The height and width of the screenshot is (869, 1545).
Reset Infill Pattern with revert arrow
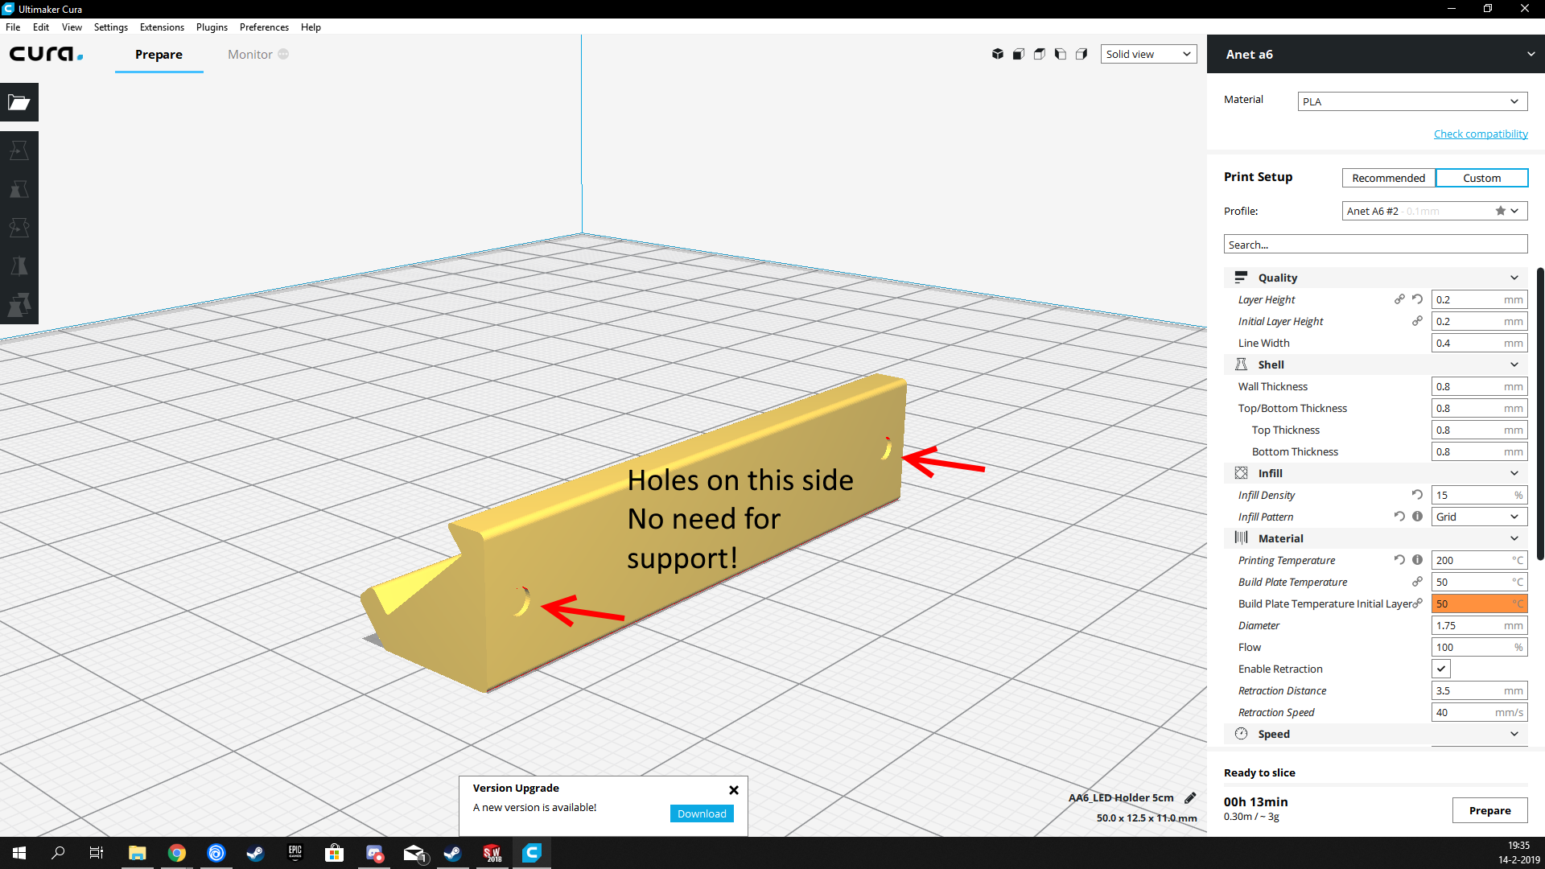(x=1399, y=517)
